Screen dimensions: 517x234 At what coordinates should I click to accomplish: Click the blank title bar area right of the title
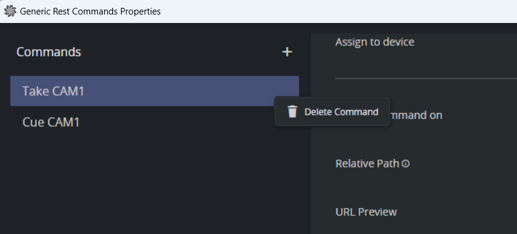coord(339,11)
